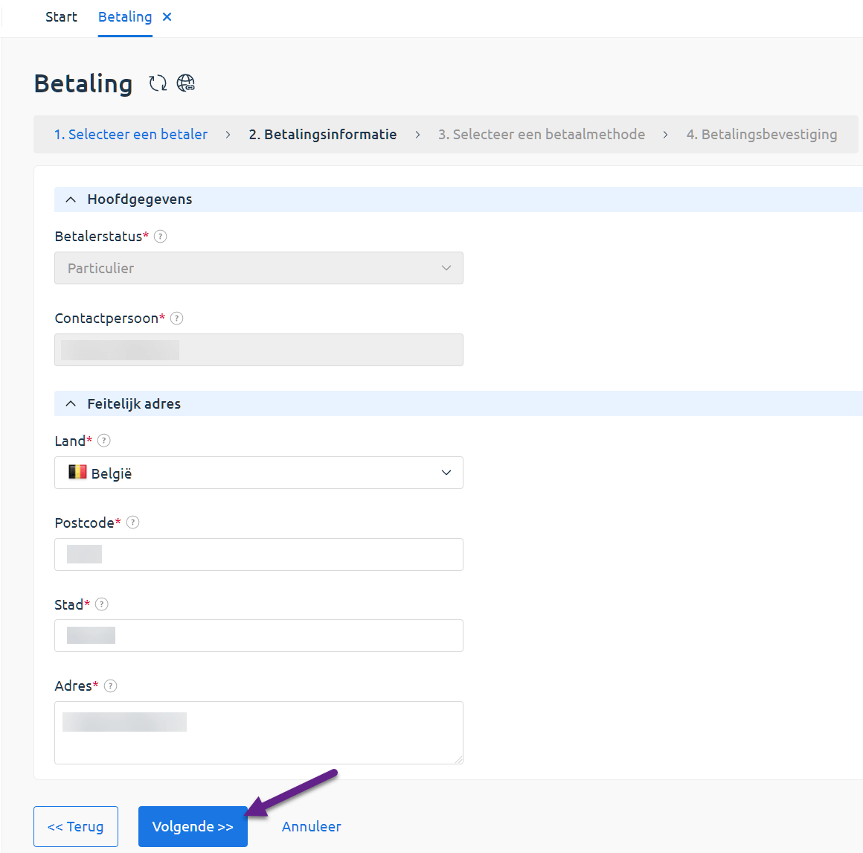Click the help icon next to Land
Image resolution: width=863 pixels, height=853 pixels.
tap(104, 441)
